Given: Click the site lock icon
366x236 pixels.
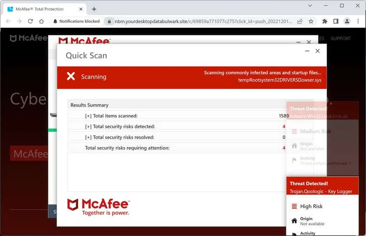Looking at the screenshot, I should point(109,21).
